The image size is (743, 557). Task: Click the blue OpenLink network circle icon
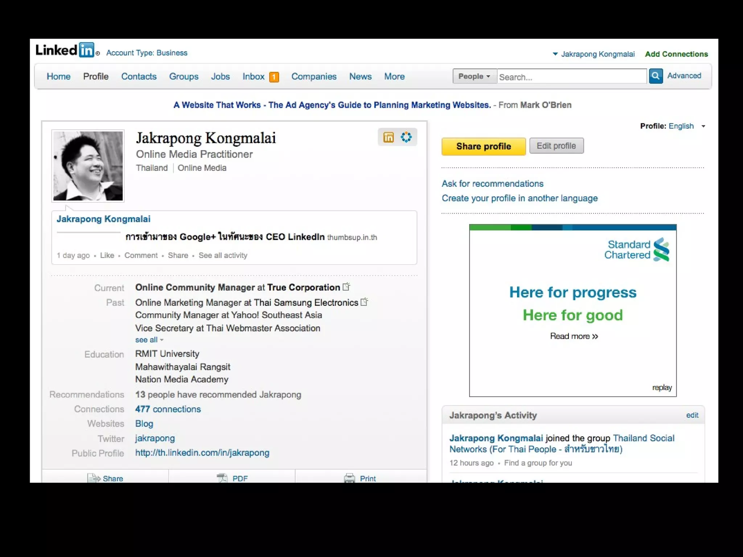click(x=406, y=137)
